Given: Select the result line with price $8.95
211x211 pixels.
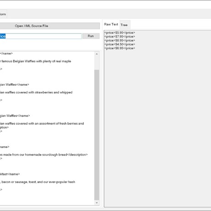Looking at the screenshot, I should 120,40.
